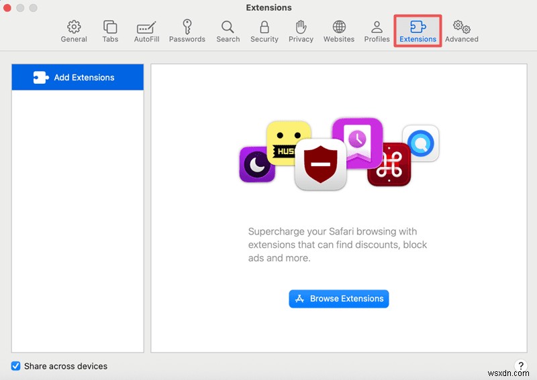Click the red command-key extension icon
This screenshot has height=380, width=537.
389,164
